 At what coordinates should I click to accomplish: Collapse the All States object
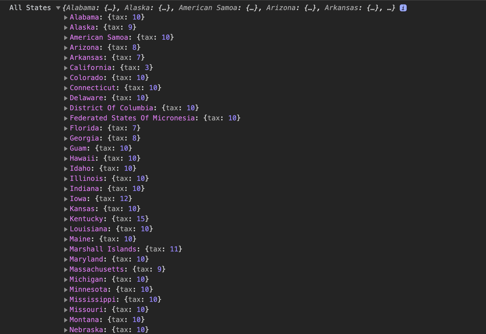[58, 8]
